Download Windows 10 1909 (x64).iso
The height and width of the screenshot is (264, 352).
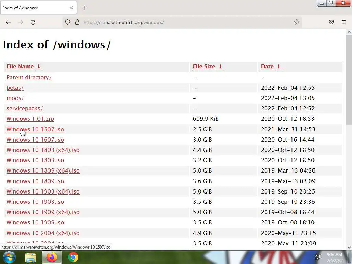(x=43, y=212)
